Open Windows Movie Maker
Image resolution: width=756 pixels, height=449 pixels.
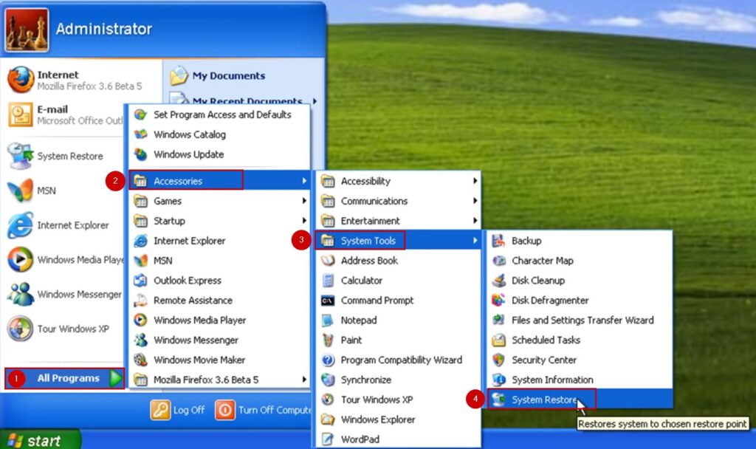tap(219, 360)
